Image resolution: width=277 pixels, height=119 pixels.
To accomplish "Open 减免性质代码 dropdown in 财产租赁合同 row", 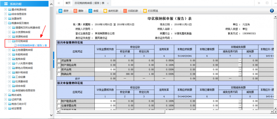I will click(x=240, y=101).
